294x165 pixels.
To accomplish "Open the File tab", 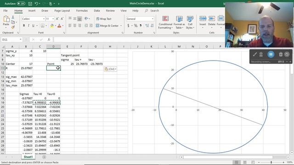I will tap(6, 11).
